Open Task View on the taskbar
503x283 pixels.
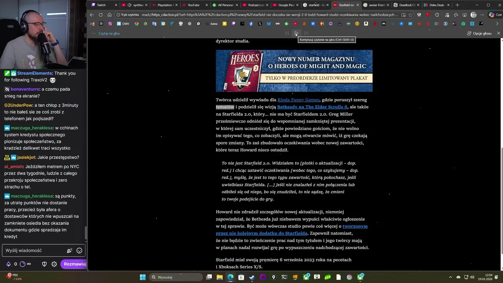click(x=209, y=277)
